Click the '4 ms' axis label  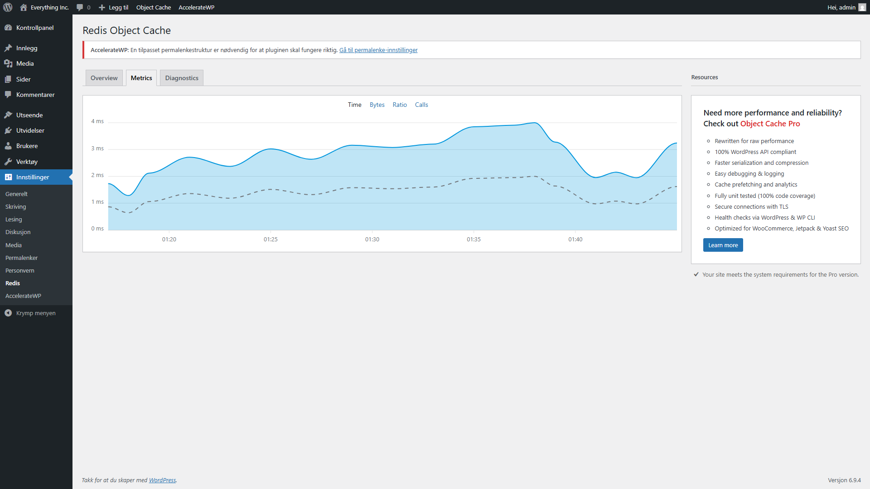(97, 121)
